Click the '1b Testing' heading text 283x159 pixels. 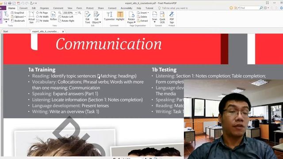point(164,70)
